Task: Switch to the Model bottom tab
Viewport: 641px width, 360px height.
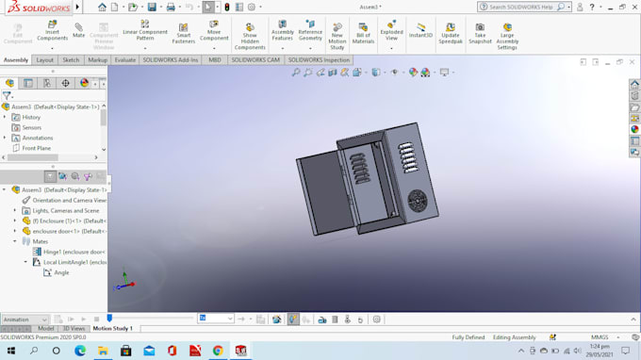Action: [46, 329]
